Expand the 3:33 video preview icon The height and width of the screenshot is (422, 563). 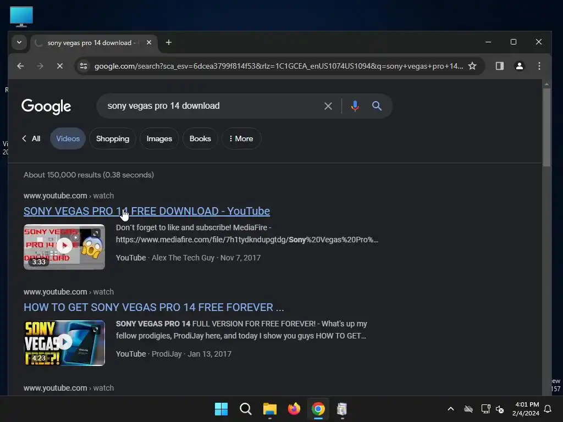pyautogui.click(x=96, y=233)
